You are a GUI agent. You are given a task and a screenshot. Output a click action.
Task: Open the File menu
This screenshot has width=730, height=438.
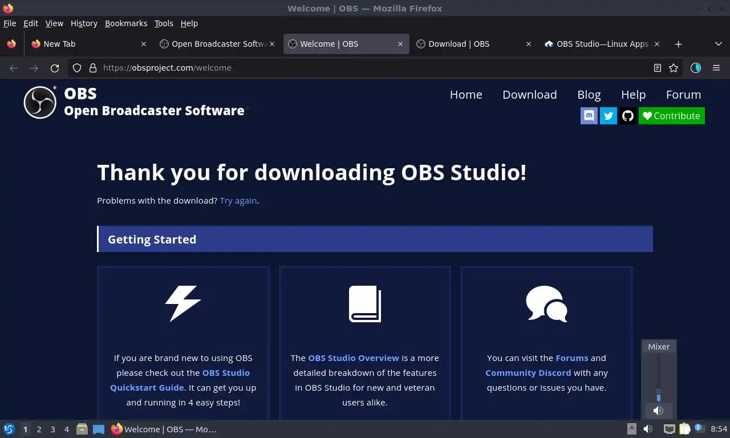pyautogui.click(x=10, y=23)
